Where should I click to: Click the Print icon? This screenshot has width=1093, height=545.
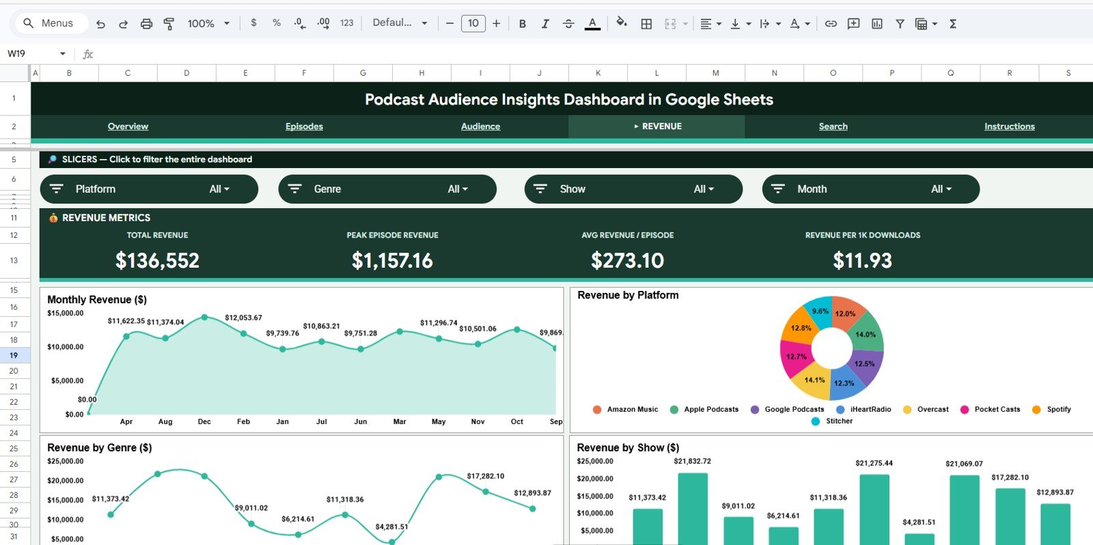point(146,23)
